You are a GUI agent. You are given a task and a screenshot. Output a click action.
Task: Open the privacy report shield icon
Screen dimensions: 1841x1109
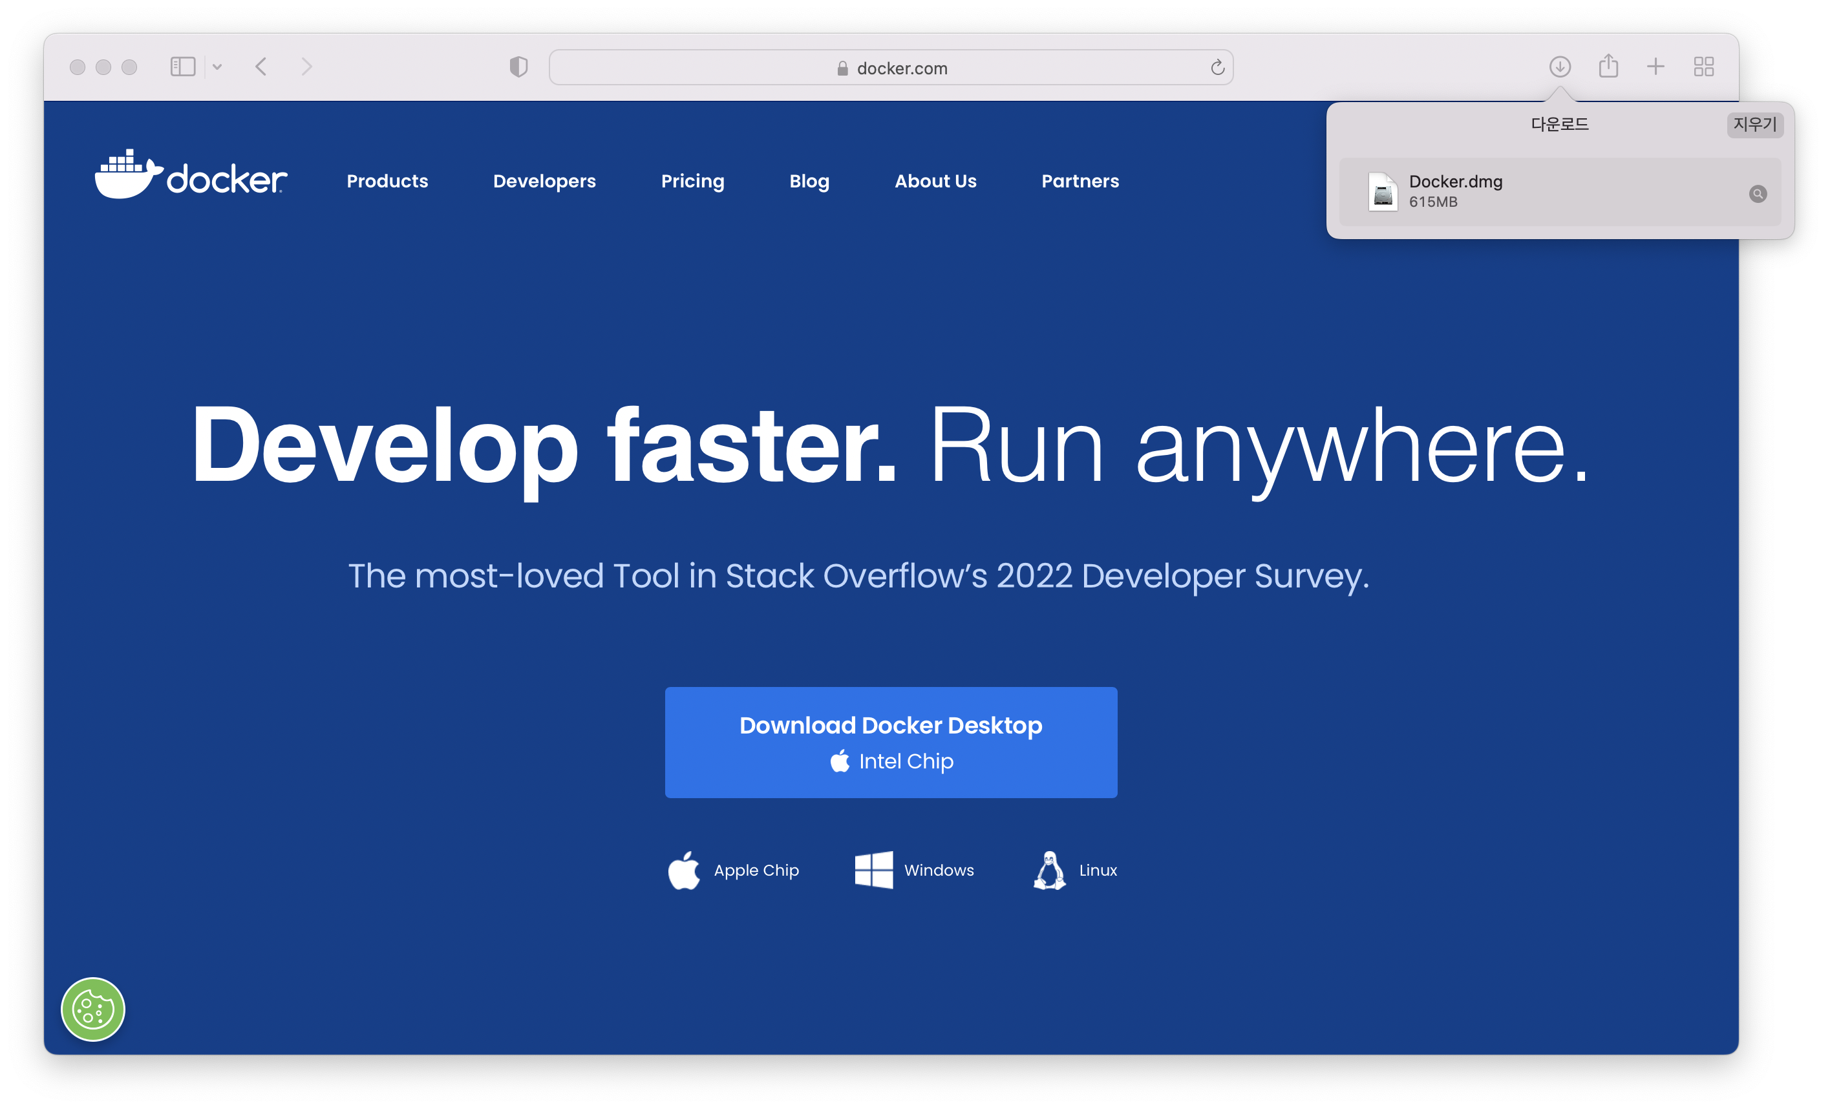(518, 67)
